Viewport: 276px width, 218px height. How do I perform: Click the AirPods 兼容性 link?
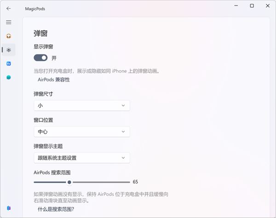[54, 80]
